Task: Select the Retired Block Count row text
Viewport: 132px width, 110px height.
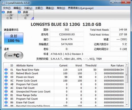Action: pyautogui.click(x=27, y=73)
